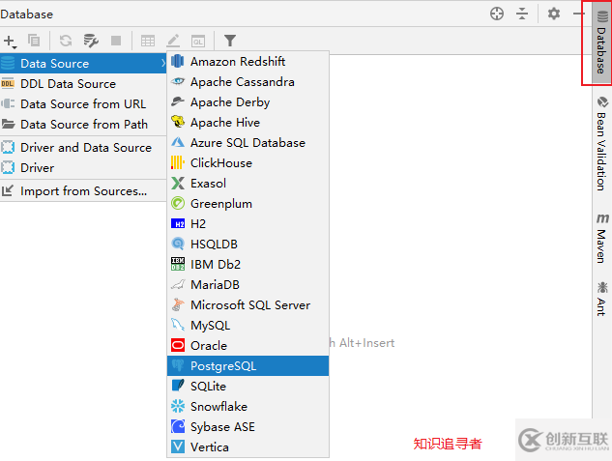Pick IBM Db2

click(x=248, y=265)
